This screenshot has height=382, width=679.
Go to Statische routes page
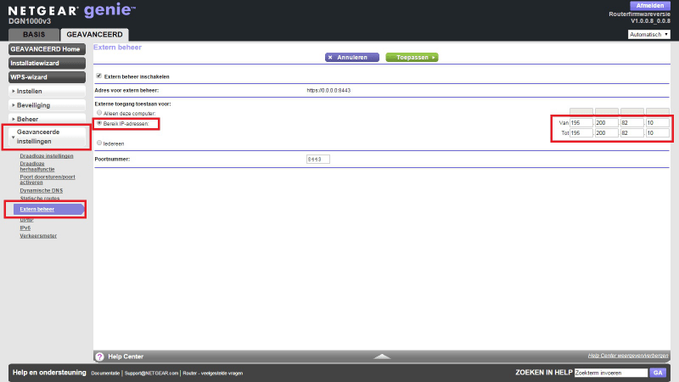click(x=39, y=199)
